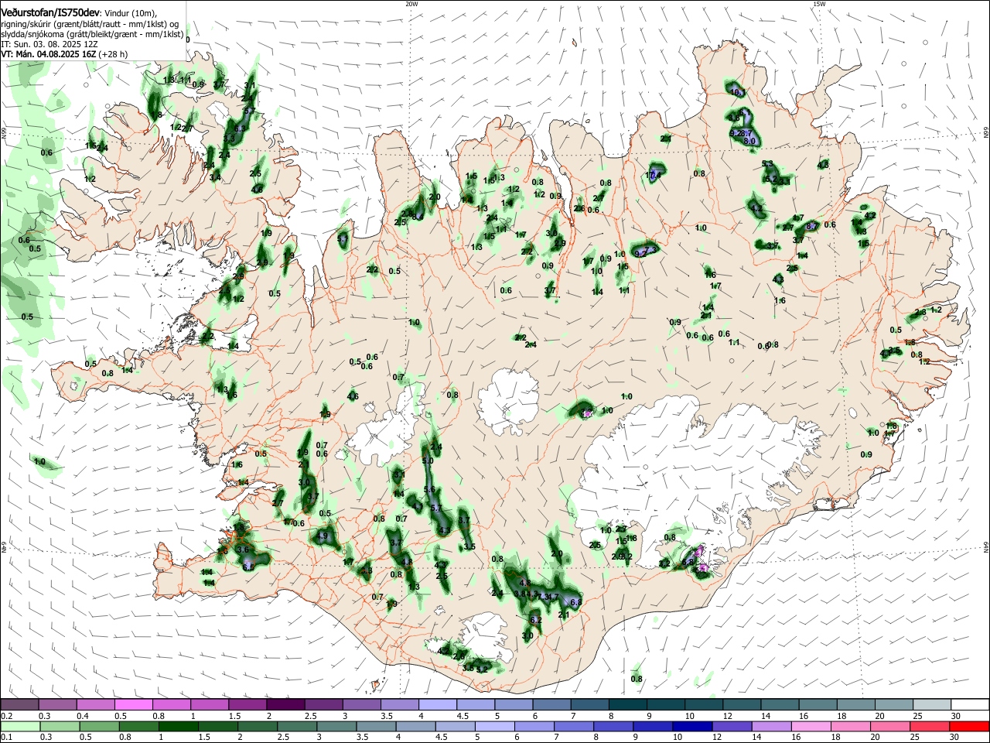Click the 'rigning/skúrir' legend description line

point(90,24)
